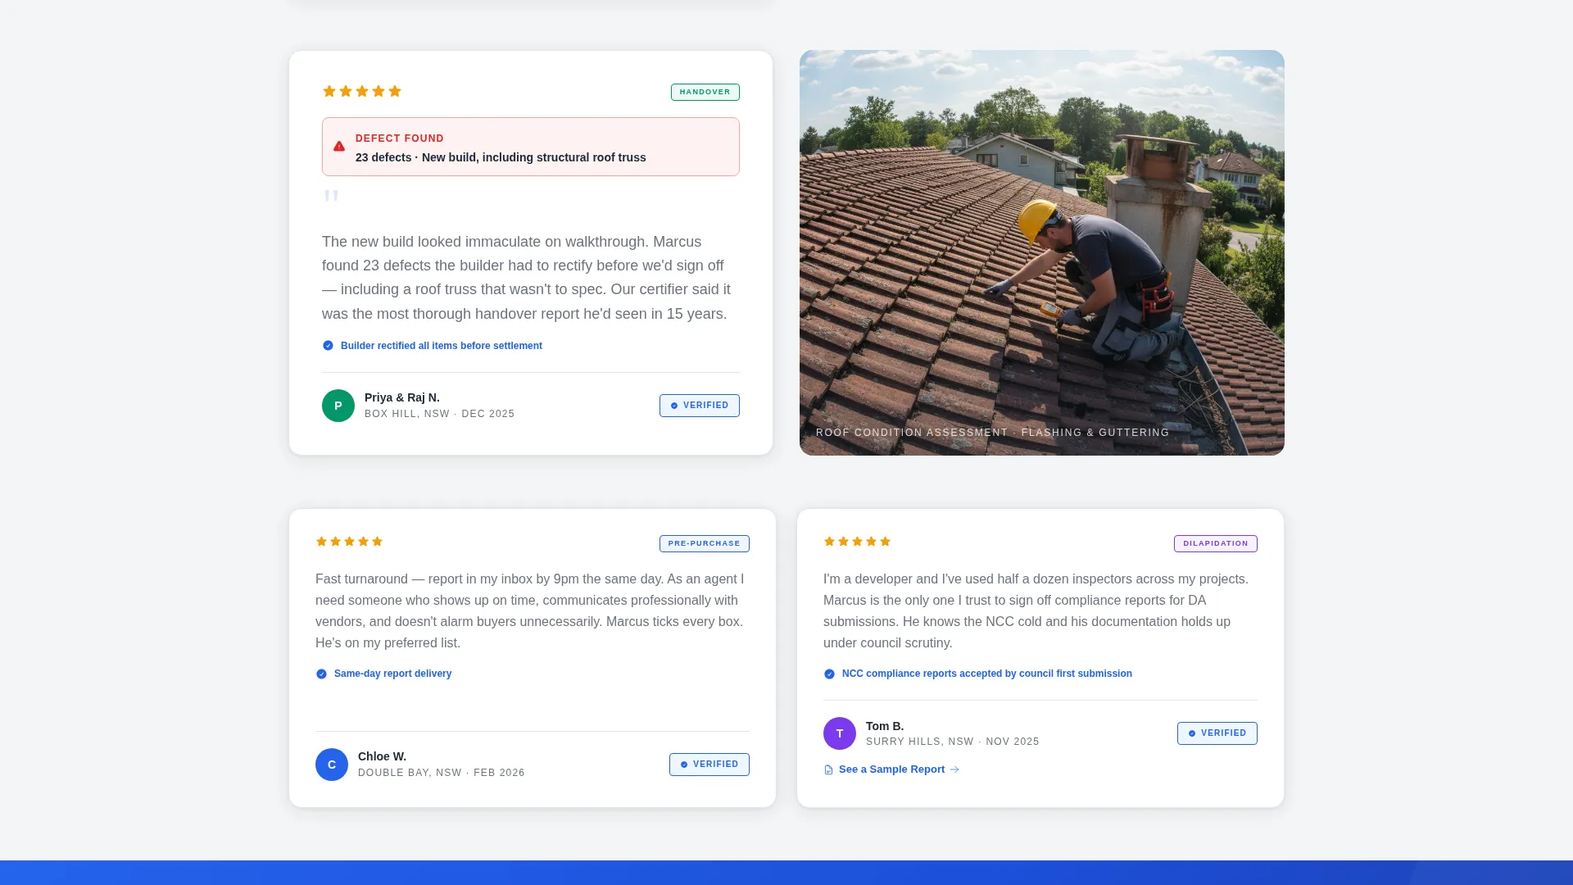Click the roof inspection photo

[x=1042, y=252]
